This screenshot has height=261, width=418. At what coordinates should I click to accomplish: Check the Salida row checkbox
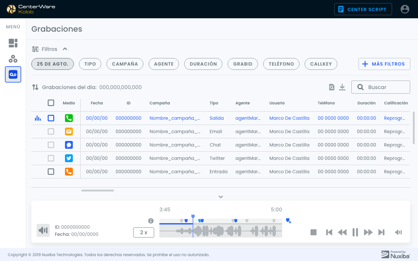click(x=51, y=118)
